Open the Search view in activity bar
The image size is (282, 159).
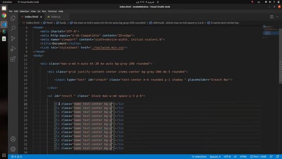coord(13,28)
